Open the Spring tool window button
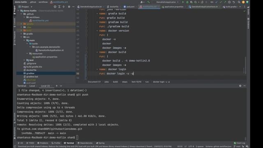The height and width of the screenshot is (148, 263). pyautogui.click(x=100, y=143)
